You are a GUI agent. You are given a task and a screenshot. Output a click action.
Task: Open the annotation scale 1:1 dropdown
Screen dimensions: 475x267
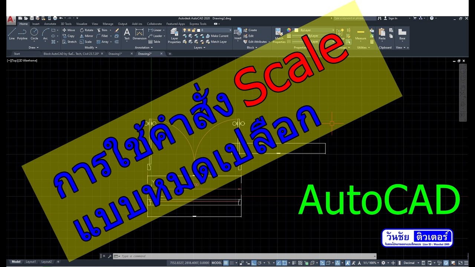click(371, 263)
